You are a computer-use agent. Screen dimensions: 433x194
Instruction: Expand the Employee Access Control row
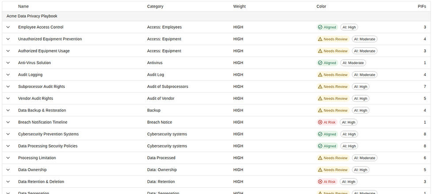(8, 27)
